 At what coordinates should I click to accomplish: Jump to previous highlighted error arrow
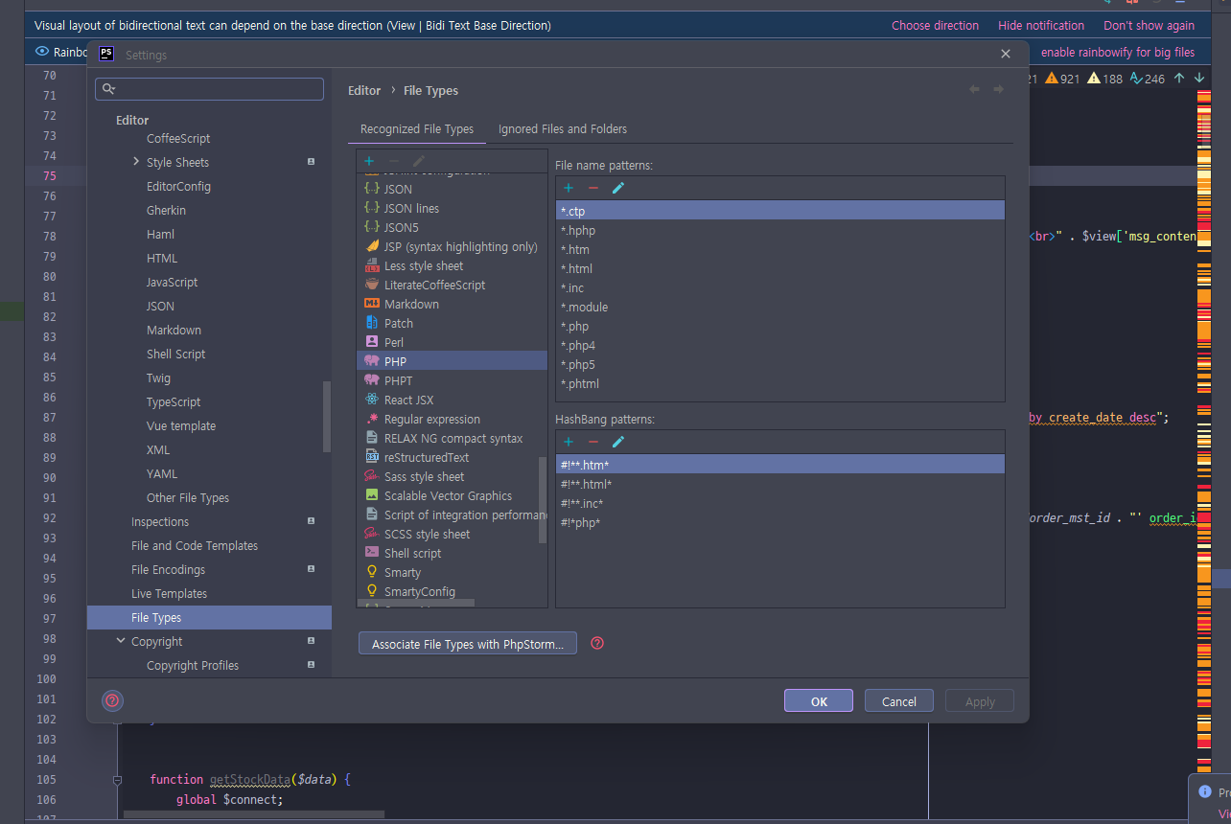pos(1179,79)
